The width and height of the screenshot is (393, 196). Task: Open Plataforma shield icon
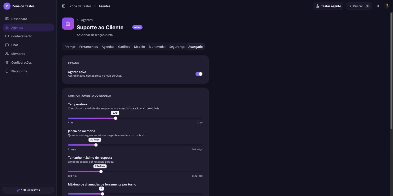(x=7, y=71)
